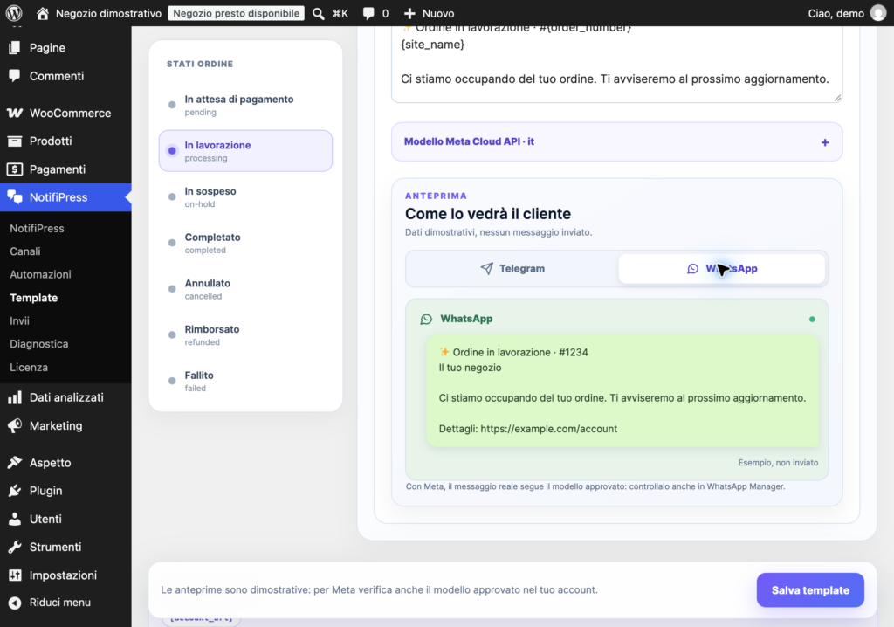Screen dimensions: 894x627
Task: Select the Completato order status
Action: [245, 243]
